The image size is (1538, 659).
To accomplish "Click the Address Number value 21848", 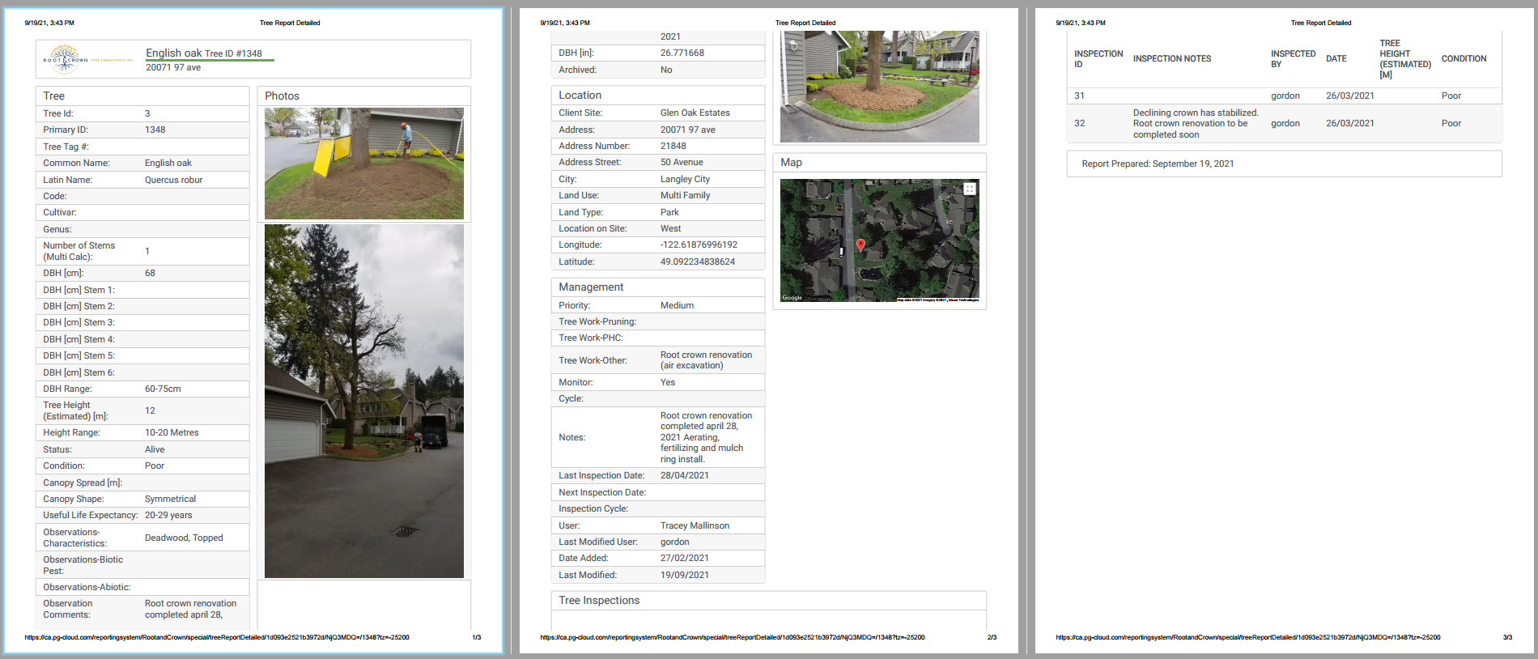I will [673, 146].
